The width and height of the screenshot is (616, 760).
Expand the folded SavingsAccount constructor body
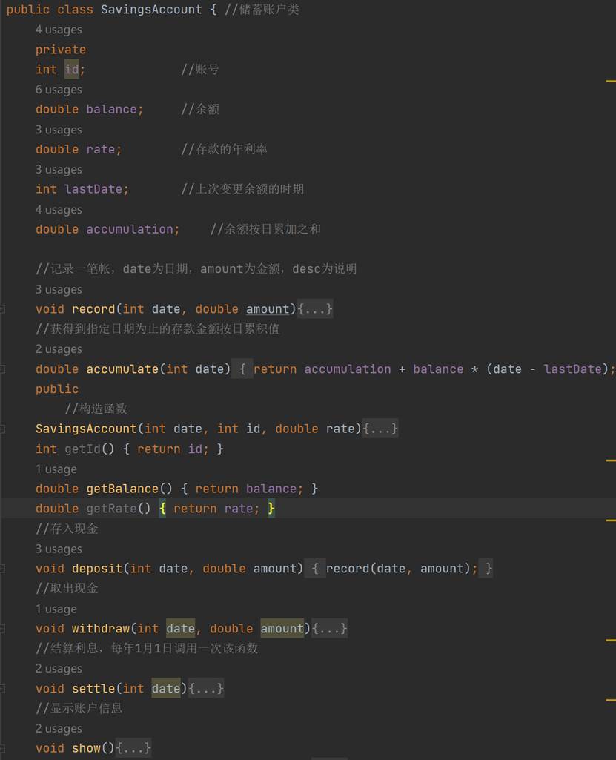[380, 429]
